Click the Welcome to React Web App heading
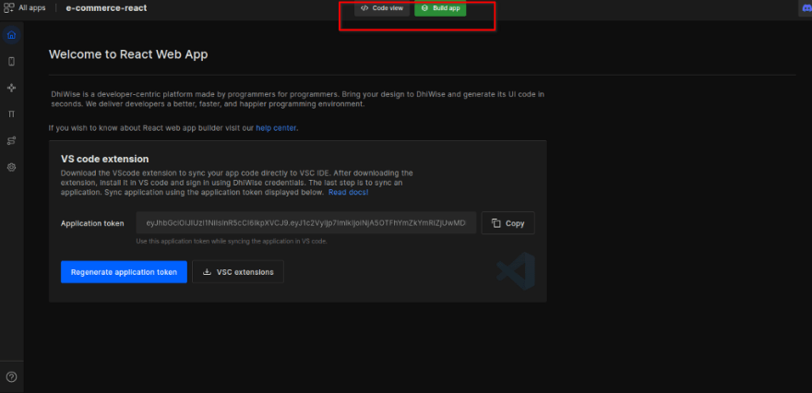812x393 pixels. pos(128,54)
